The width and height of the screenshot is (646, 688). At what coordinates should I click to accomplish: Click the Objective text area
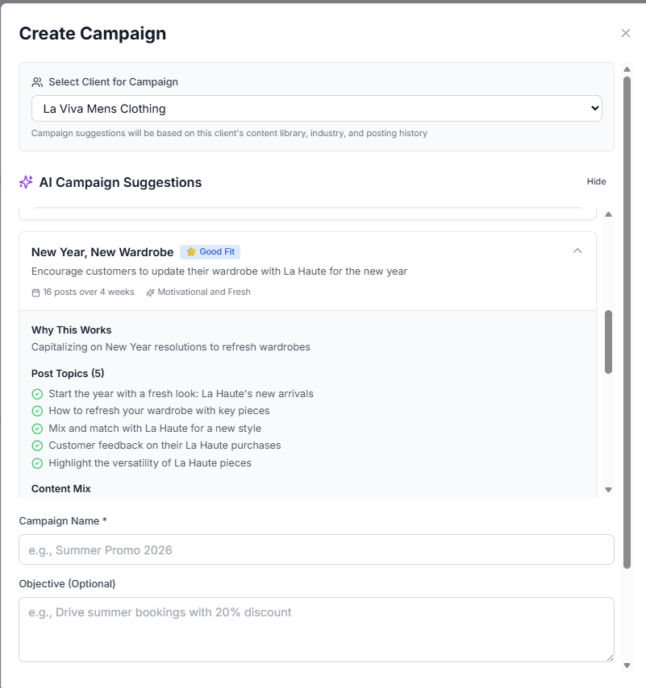coord(316,629)
